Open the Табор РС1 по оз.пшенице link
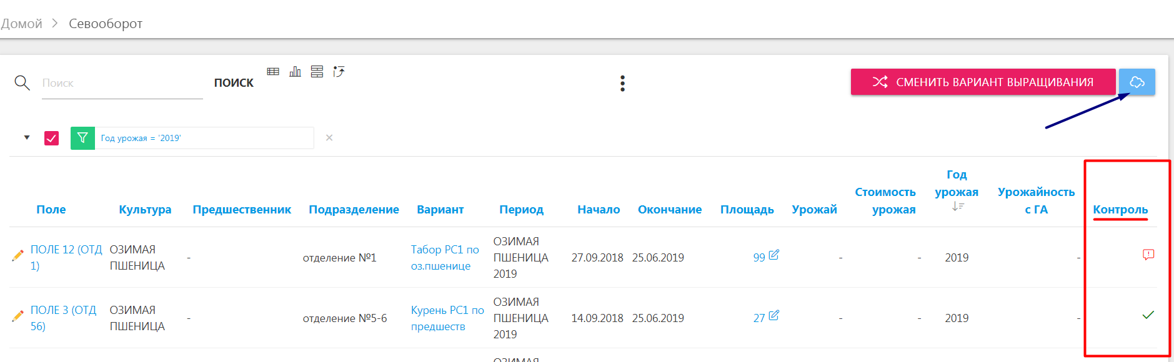The image size is (1174, 362). click(444, 257)
